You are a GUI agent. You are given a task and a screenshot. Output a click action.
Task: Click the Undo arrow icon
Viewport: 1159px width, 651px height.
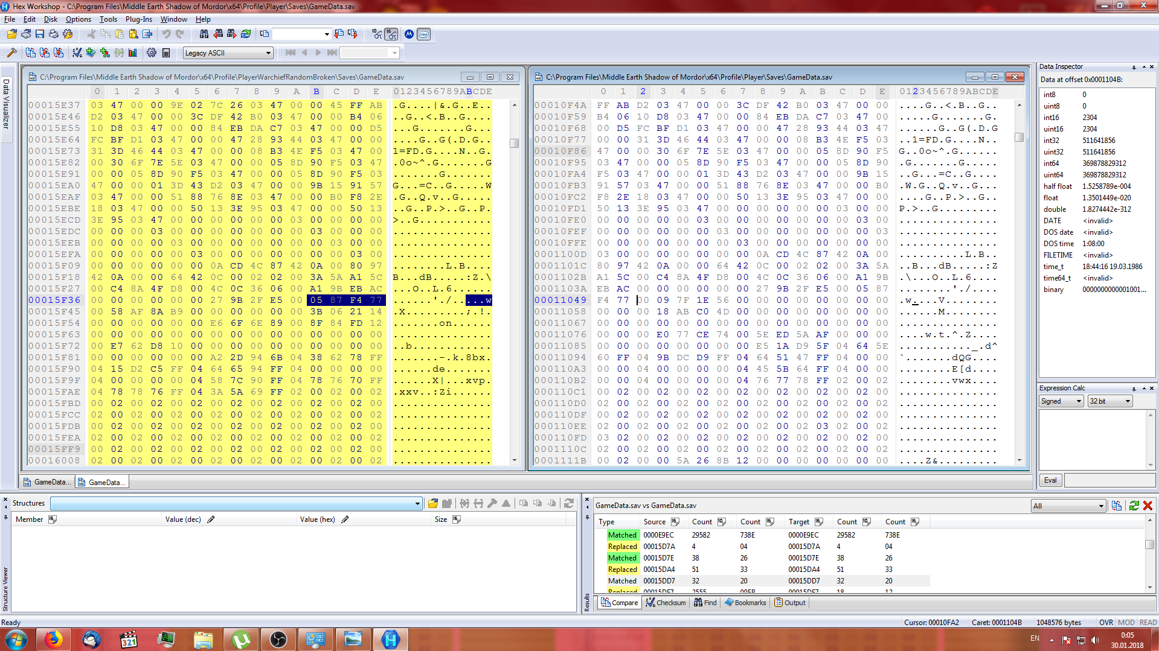click(x=166, y=34)
